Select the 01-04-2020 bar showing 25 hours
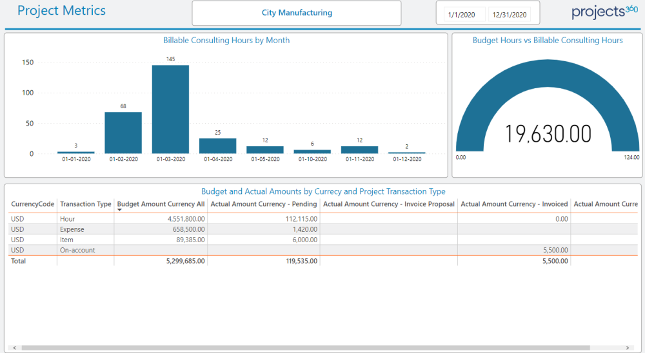This screenshot has height=353, width=645. [x=218, y=146]
